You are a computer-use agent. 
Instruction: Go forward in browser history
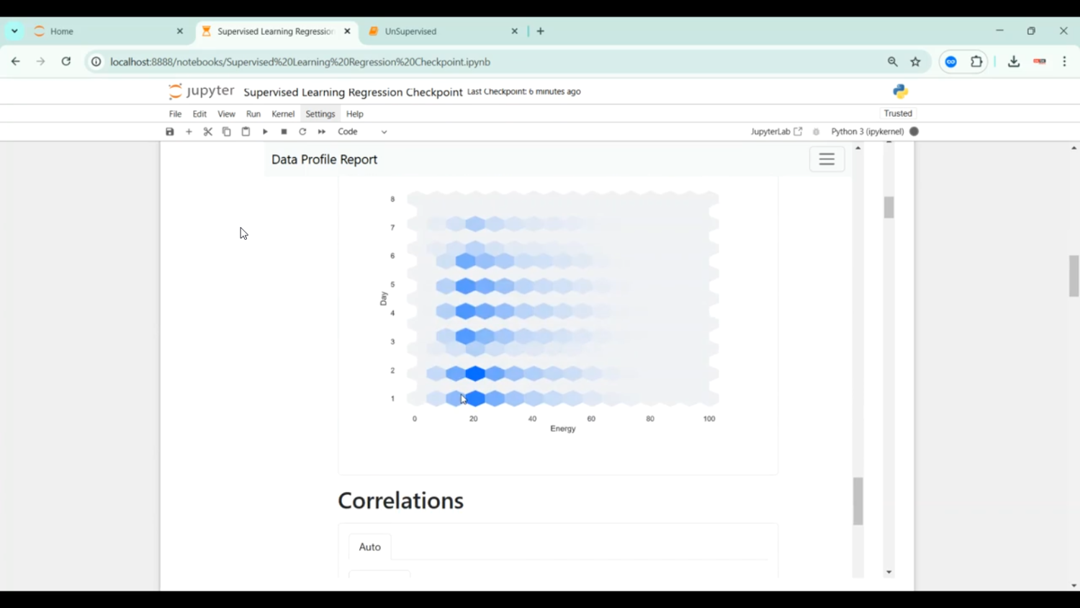tap(40, 62)
